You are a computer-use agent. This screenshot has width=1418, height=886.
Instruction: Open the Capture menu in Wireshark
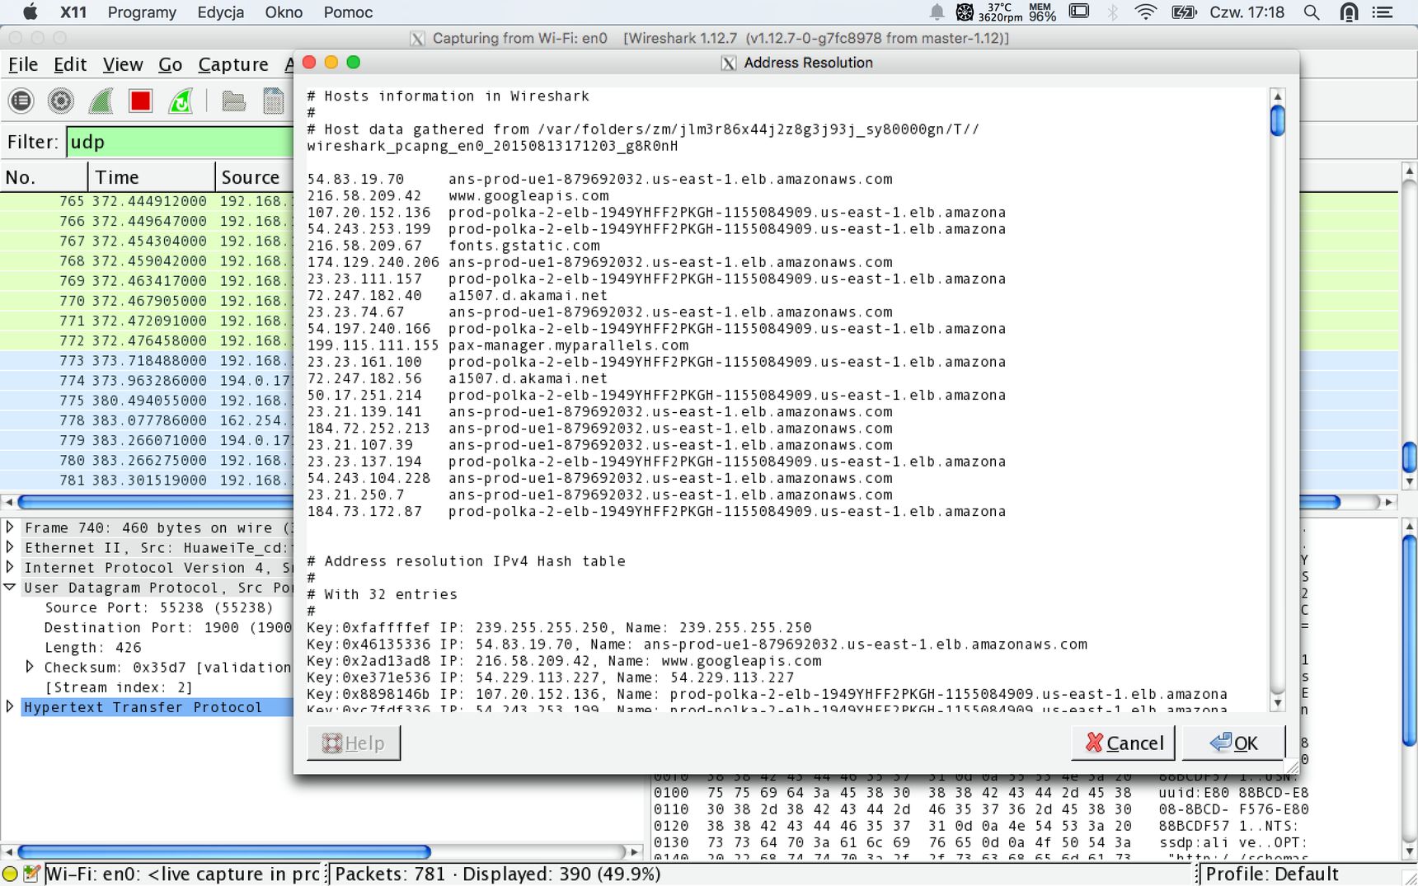click(233, 64)
